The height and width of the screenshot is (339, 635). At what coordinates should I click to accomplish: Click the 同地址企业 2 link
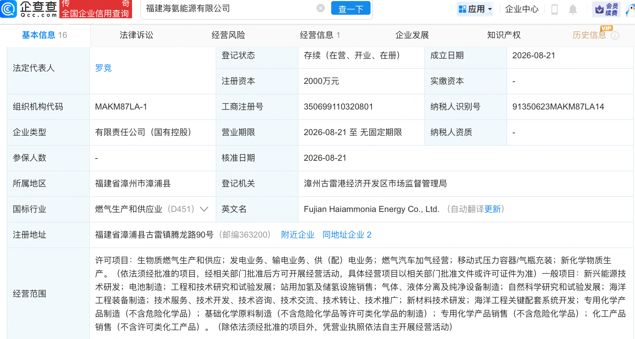[347, 235]
